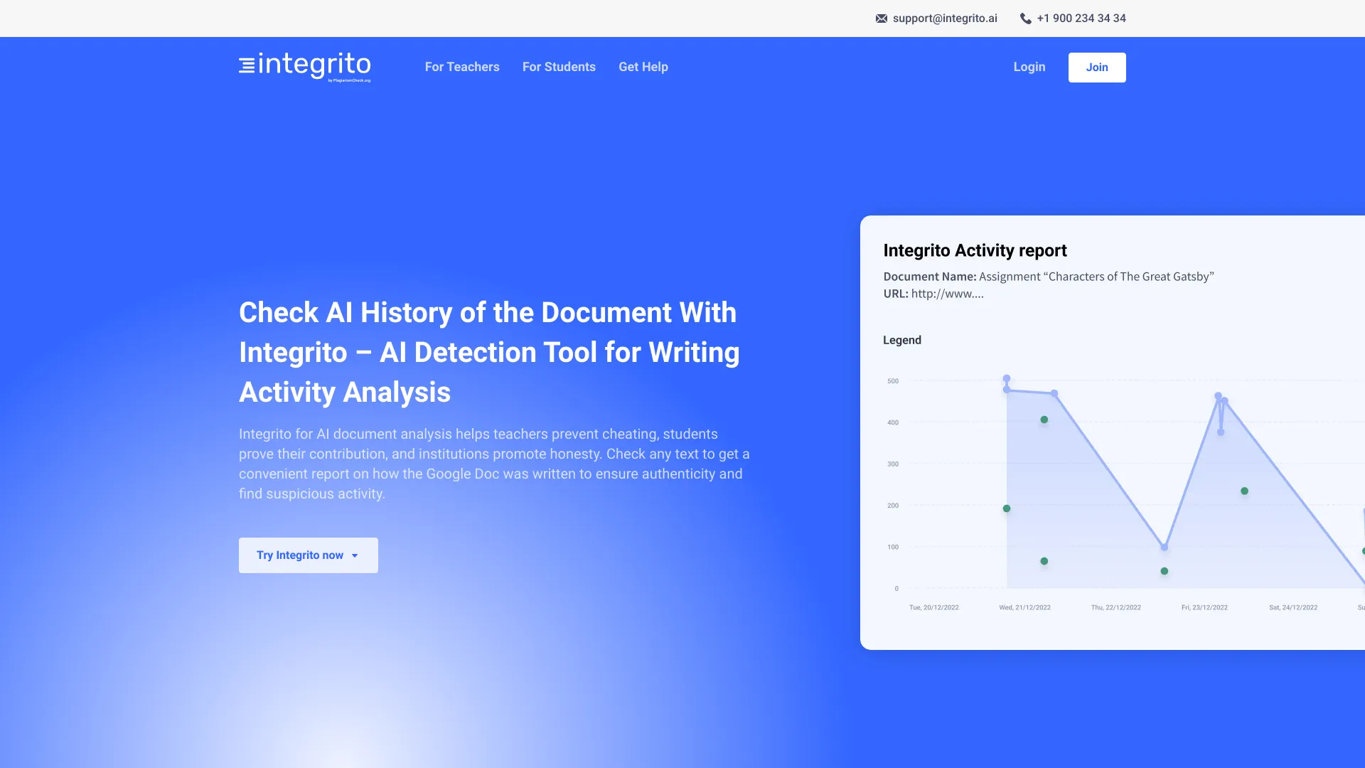The image size is (1365, 768).
Task: Click the Integrito Activity report title
Action: 975,250
